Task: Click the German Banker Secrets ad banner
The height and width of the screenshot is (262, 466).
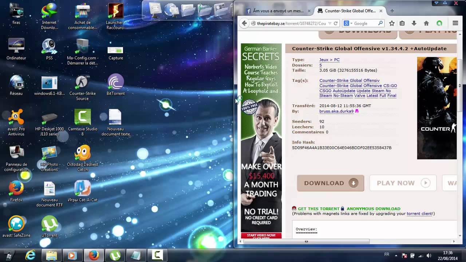Action: coord(261,141)
